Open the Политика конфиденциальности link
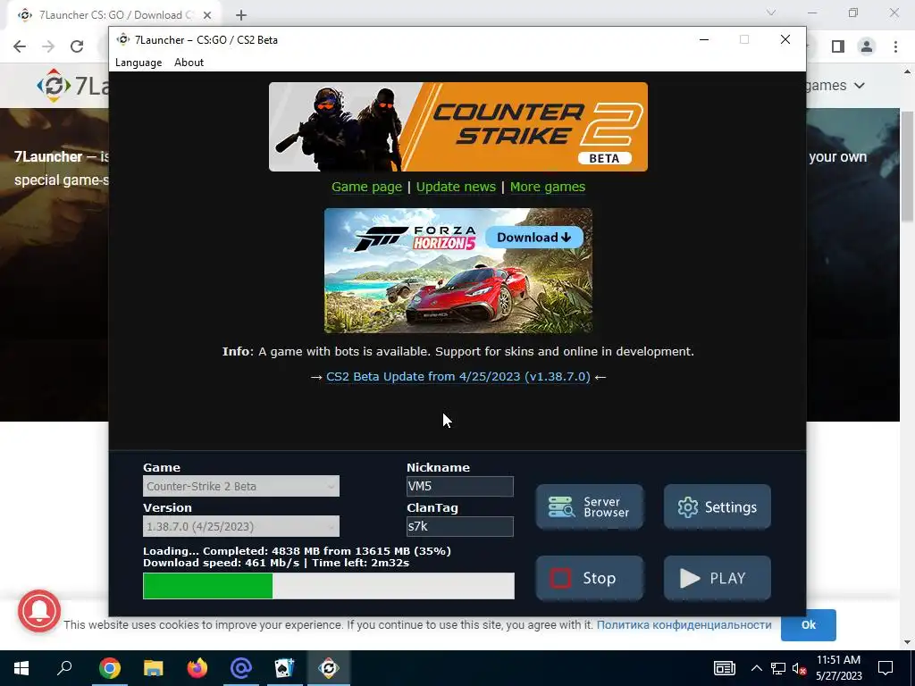This screenshot has height=686, width=915. [684, 624]
